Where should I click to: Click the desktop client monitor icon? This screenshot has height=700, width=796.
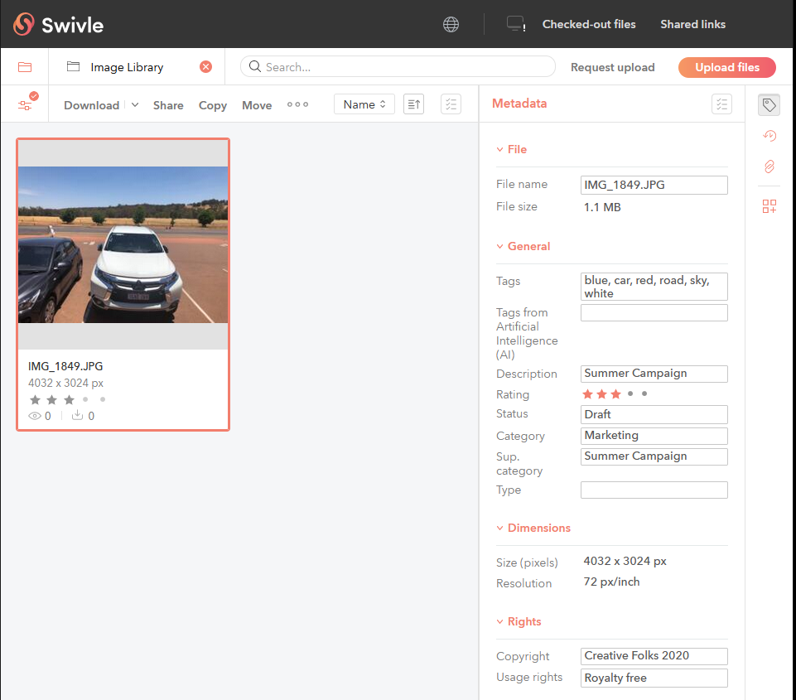tap(515, 24)
